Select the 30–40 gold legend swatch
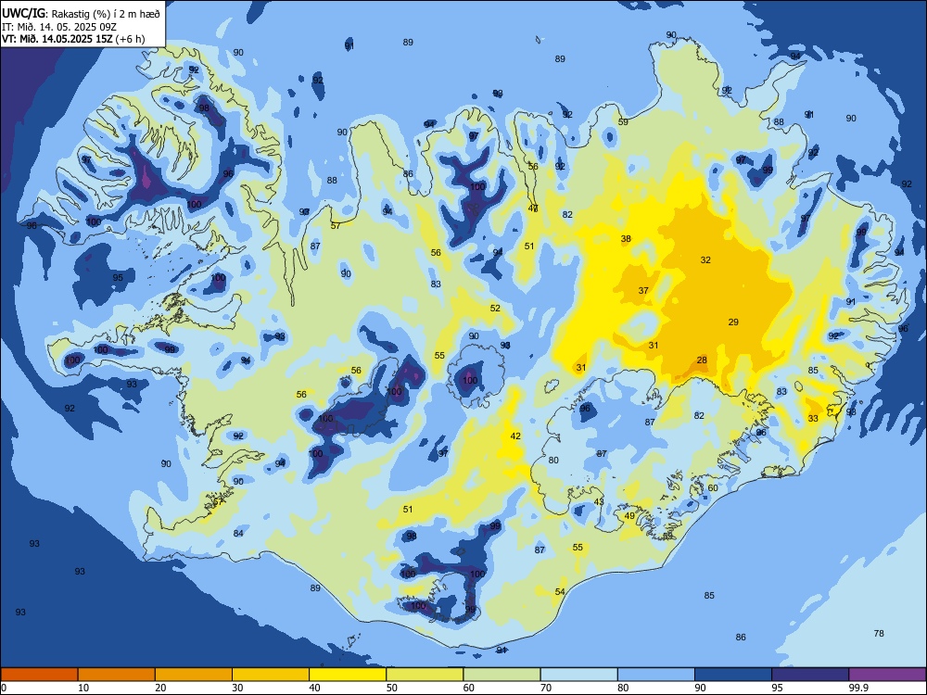Viewport: 927px width, 695px height. (x=271, y=675)
